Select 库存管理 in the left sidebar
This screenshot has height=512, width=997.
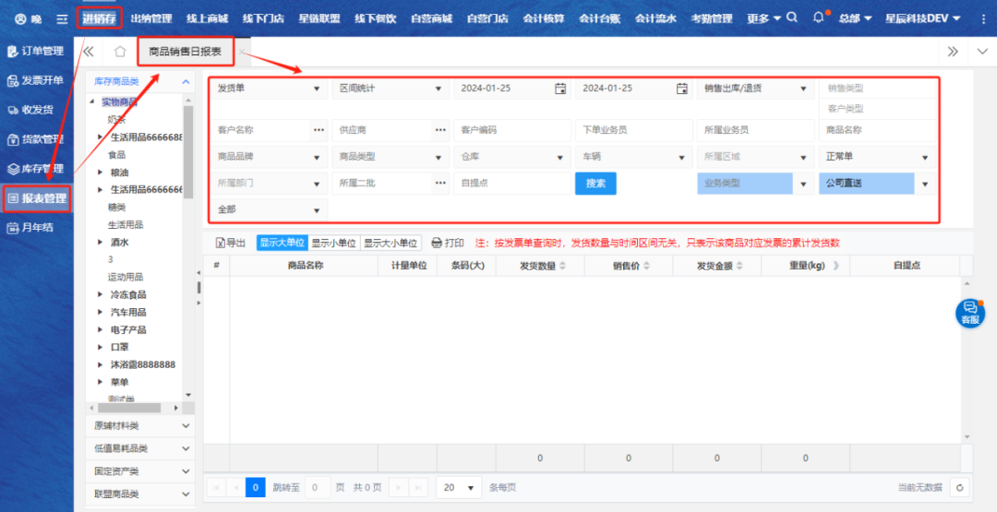click(x=36, y=169)
